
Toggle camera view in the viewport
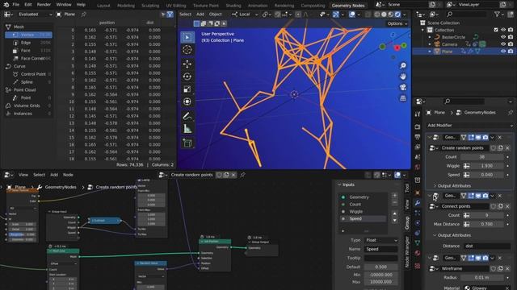(402, 88)
